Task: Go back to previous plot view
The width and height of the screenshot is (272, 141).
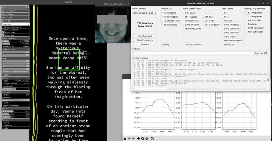Action: tap(129, 139)
